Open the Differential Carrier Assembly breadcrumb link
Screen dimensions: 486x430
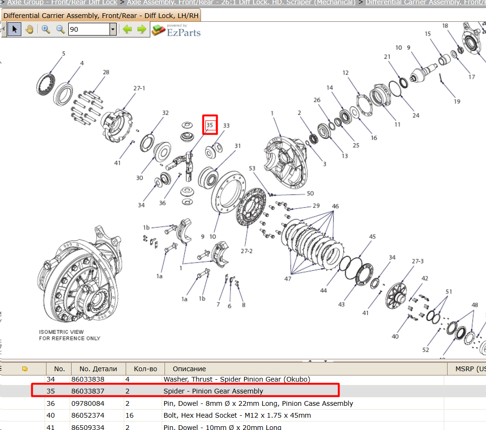pyautogui.click(x=426, y=2)
